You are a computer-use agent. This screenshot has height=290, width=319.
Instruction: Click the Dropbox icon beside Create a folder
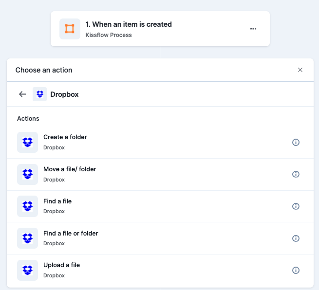coord(28,142)
